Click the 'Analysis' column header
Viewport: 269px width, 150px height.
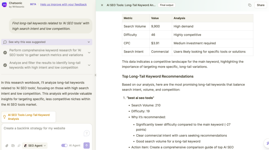[x=213, y=18]
